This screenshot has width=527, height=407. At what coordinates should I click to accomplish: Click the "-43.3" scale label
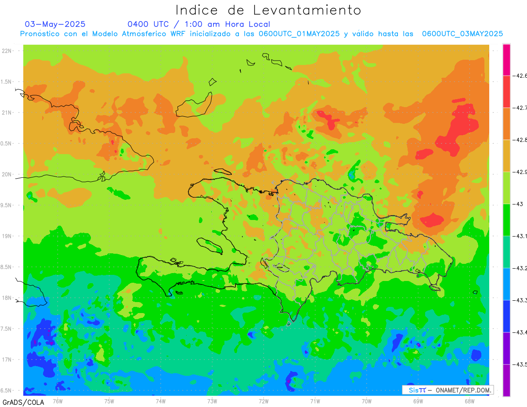tap(520, 300)
